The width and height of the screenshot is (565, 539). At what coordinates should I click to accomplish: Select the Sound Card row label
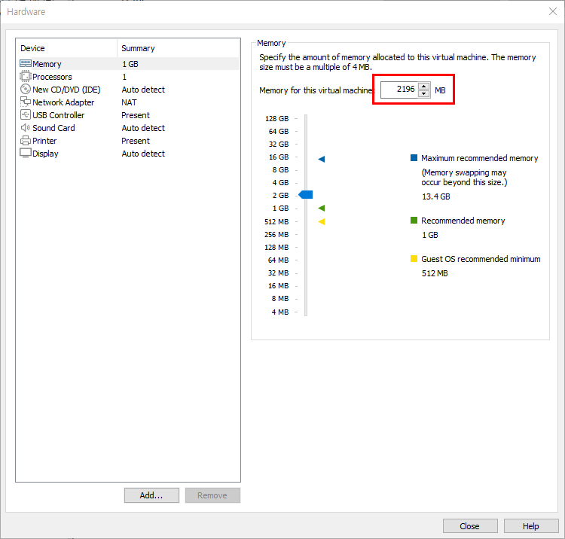coord(53,128)
